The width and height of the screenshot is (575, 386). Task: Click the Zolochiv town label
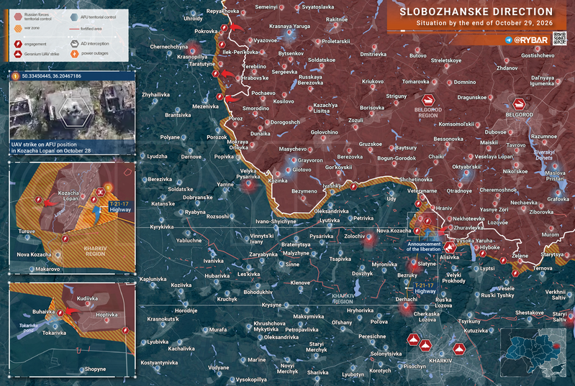(x=355, y=236)
